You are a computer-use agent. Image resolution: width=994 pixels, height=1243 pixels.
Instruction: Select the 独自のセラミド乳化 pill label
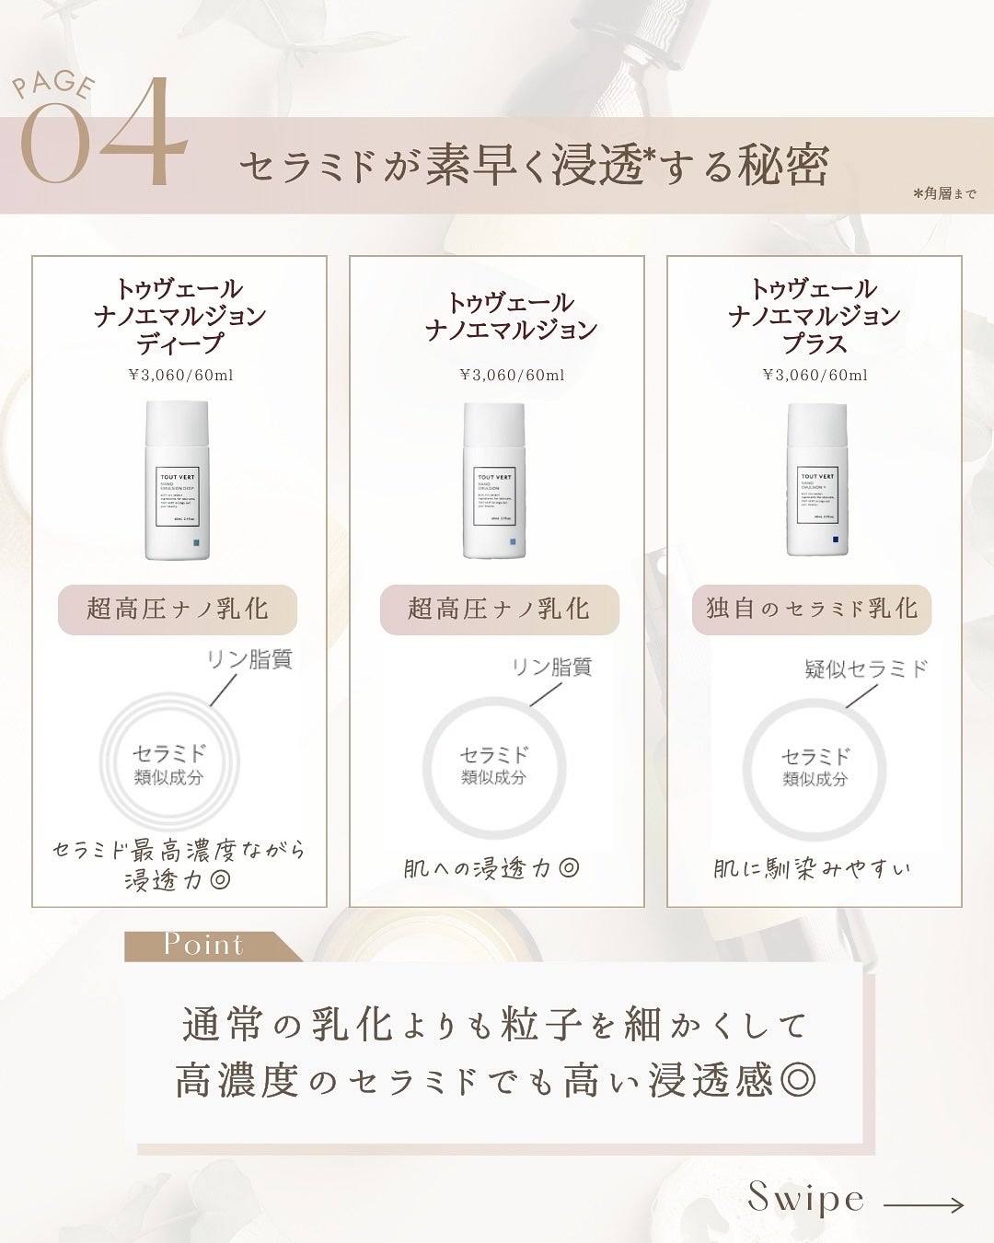tap(812, 610)
